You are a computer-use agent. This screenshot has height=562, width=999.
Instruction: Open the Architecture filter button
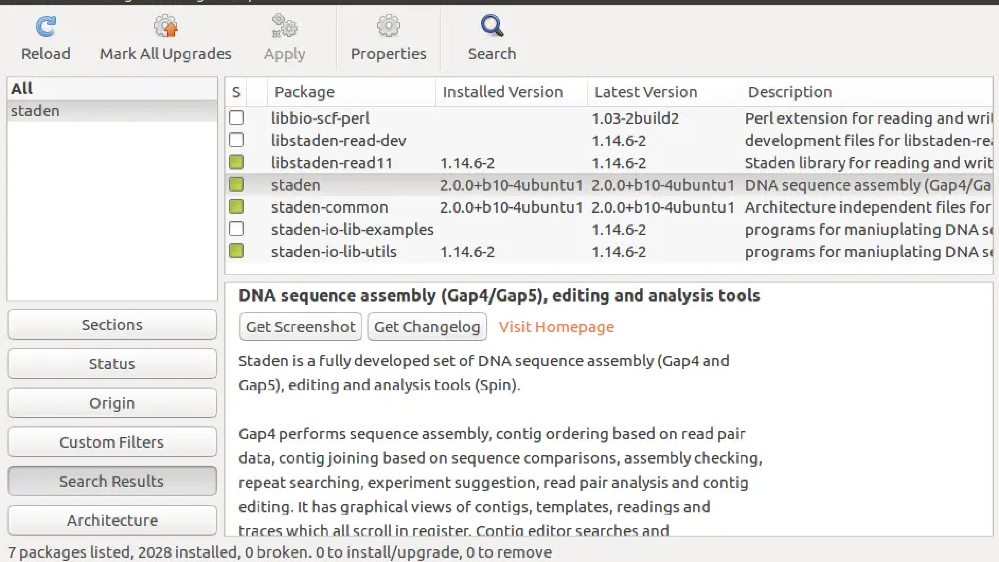point(112,521)
